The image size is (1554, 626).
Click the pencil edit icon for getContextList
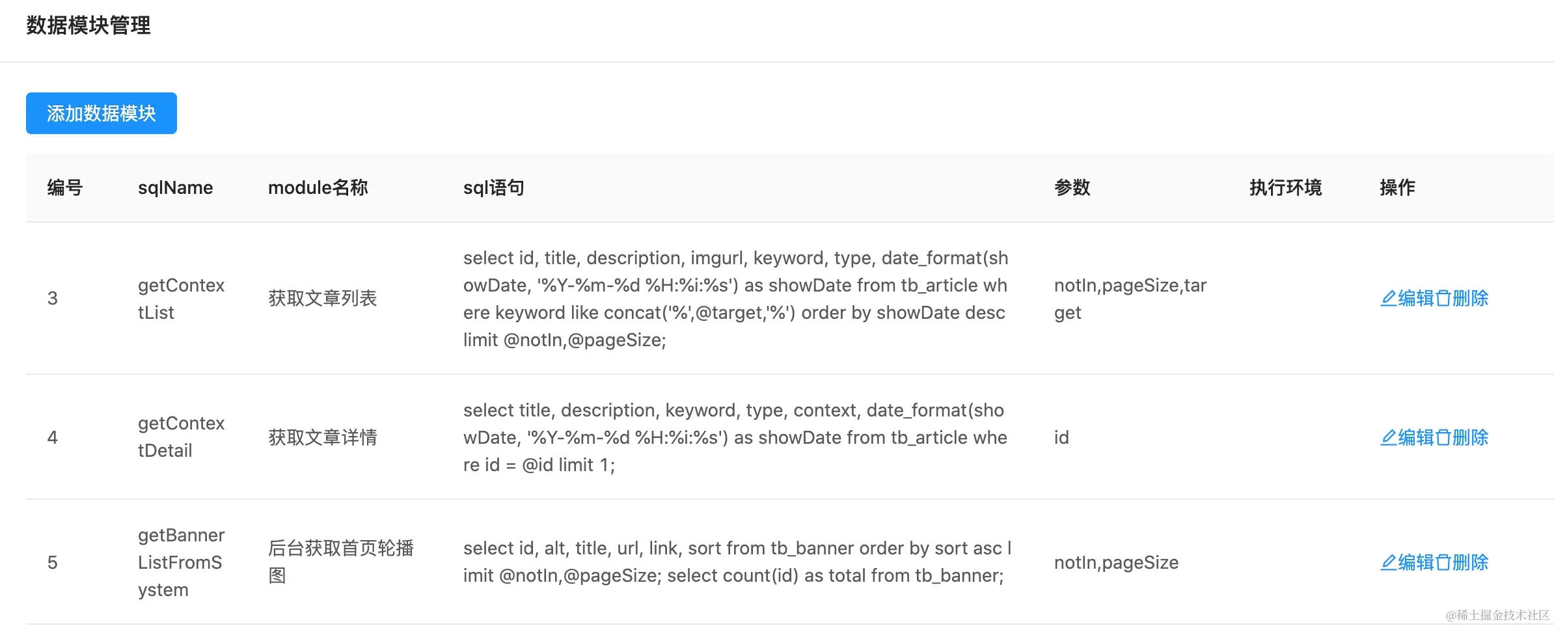(x=1389, y=299)
